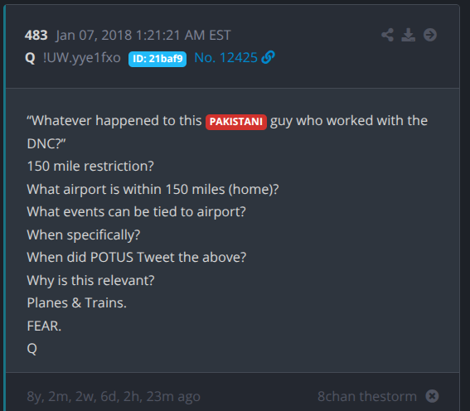
Task: Click the line "150 mile restriction?"
Action: 90,166
